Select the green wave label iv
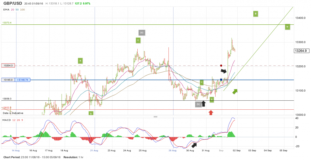Viewport: 311px width, 160px height. 287,27
